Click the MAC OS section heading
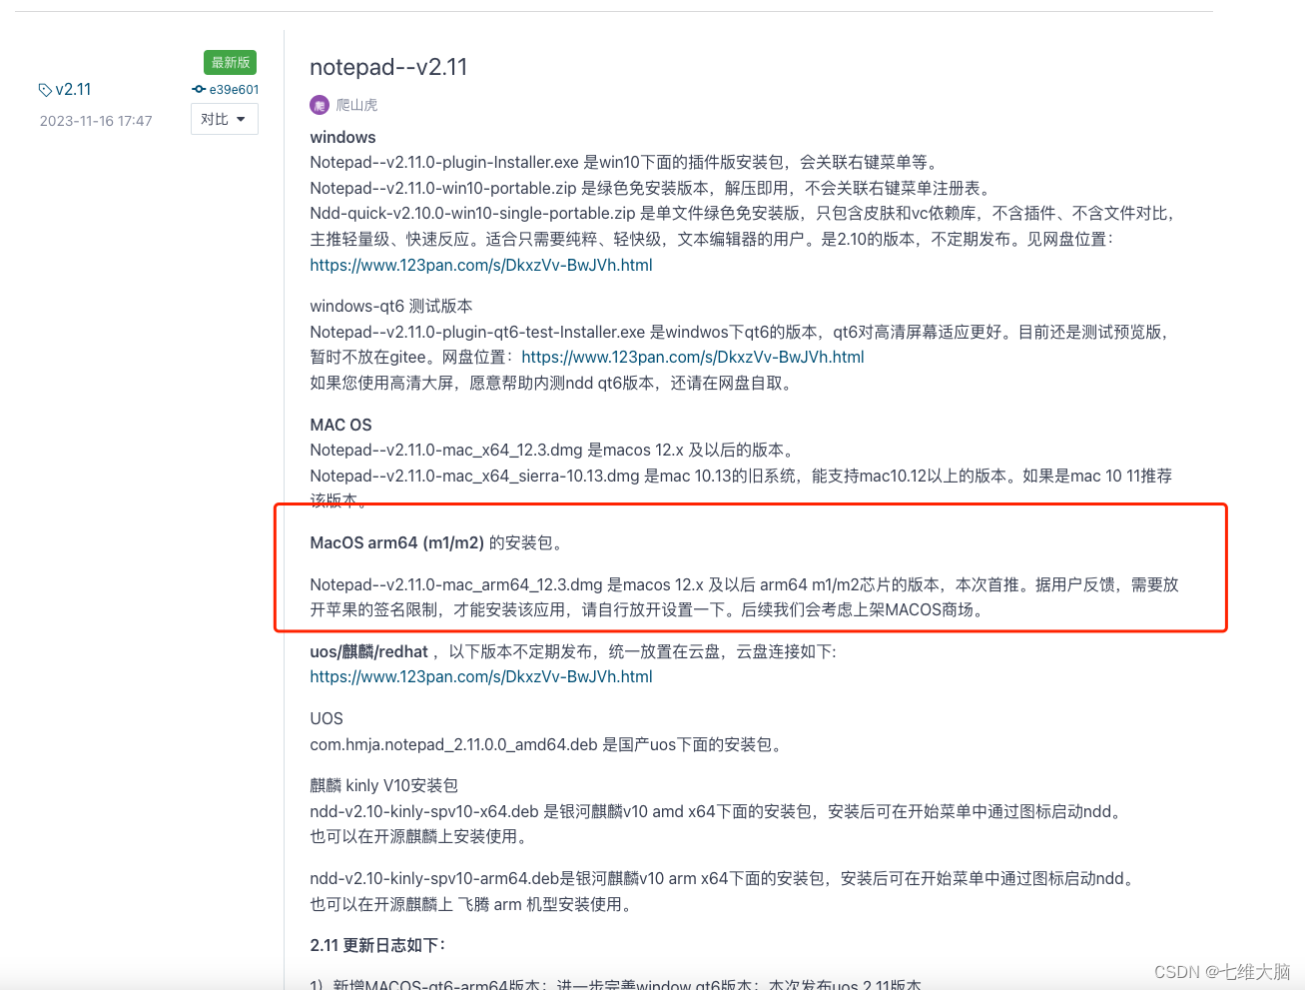The image size is (1305, 990). 340,425
